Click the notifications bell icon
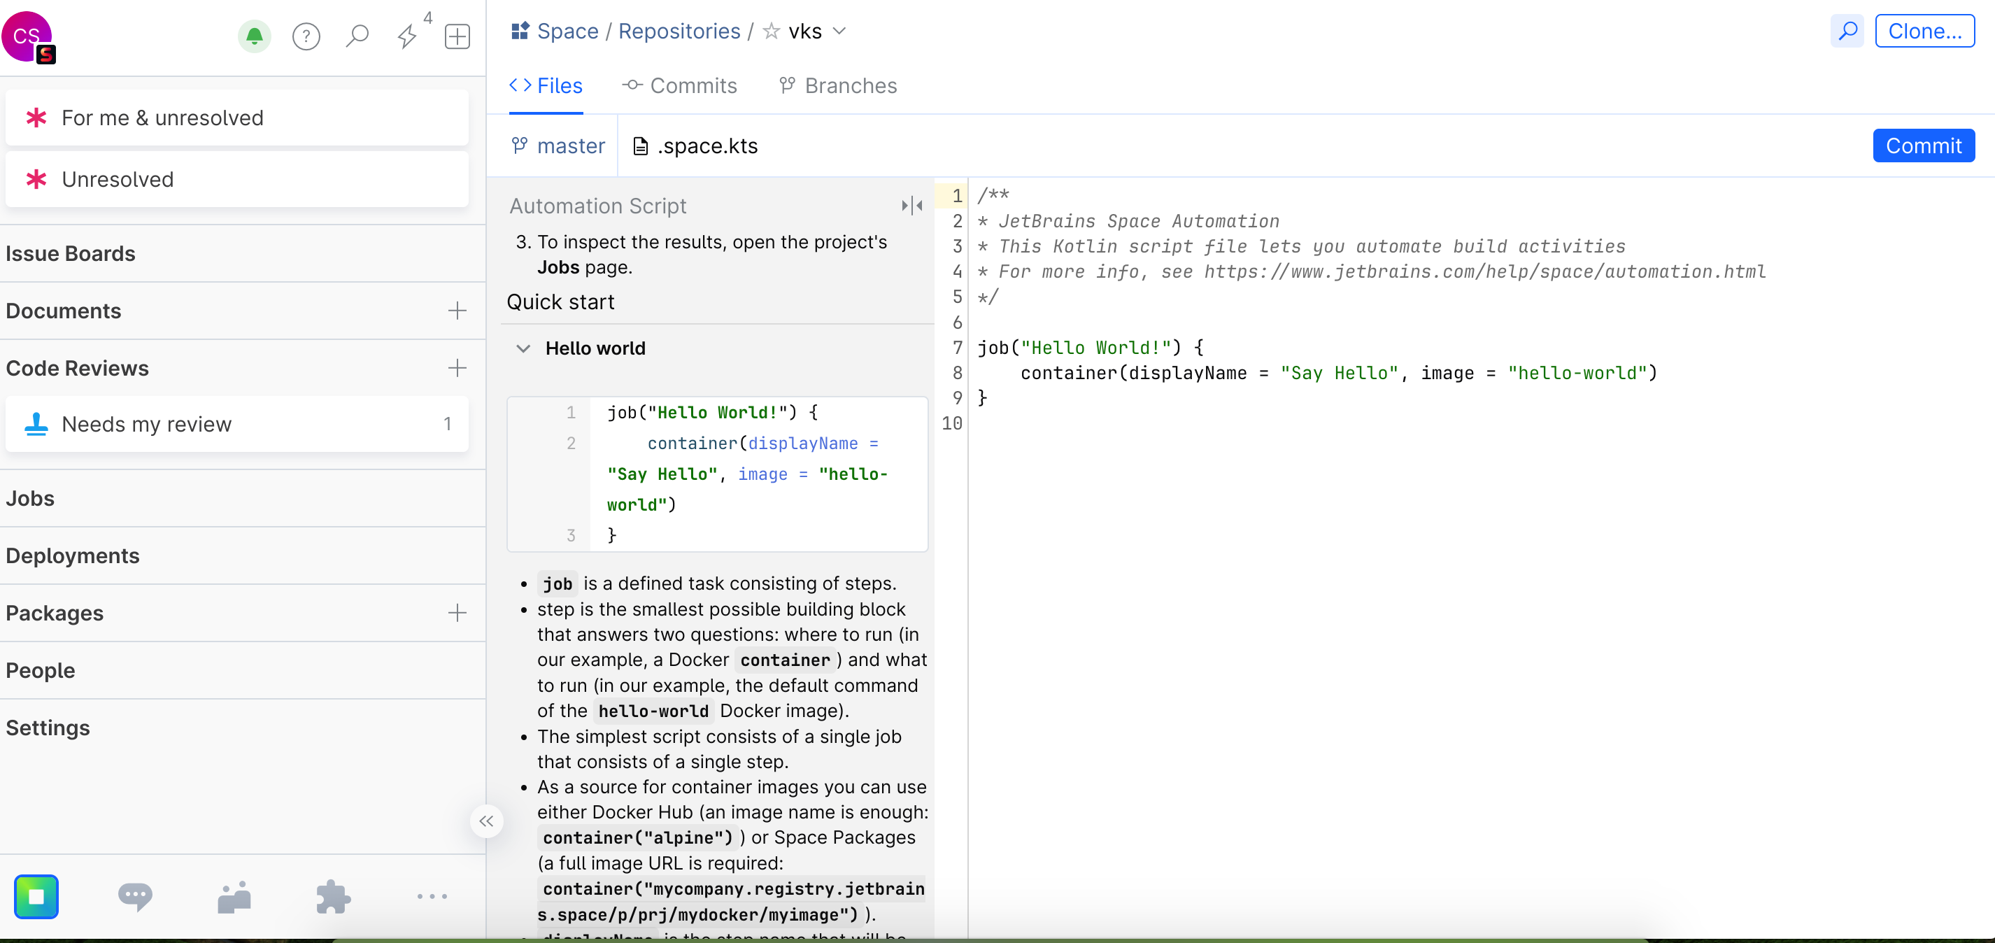Image resolution: width=1995 pixels, height=943 pixels. pos(254,36)
